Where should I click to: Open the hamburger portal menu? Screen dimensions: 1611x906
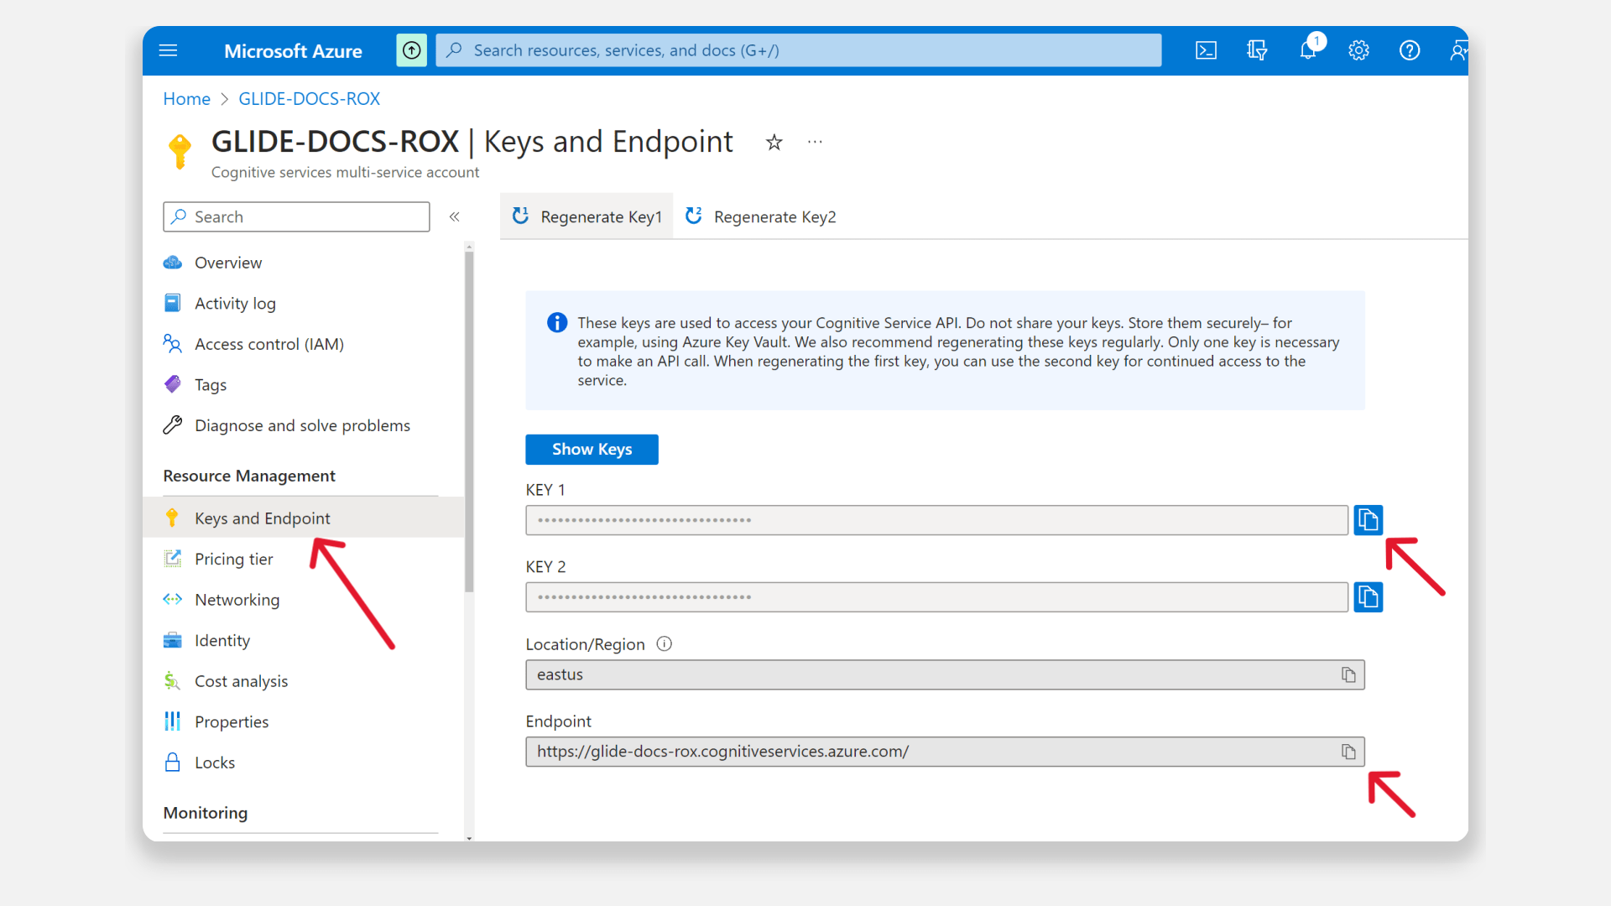(x=168, y=50)
